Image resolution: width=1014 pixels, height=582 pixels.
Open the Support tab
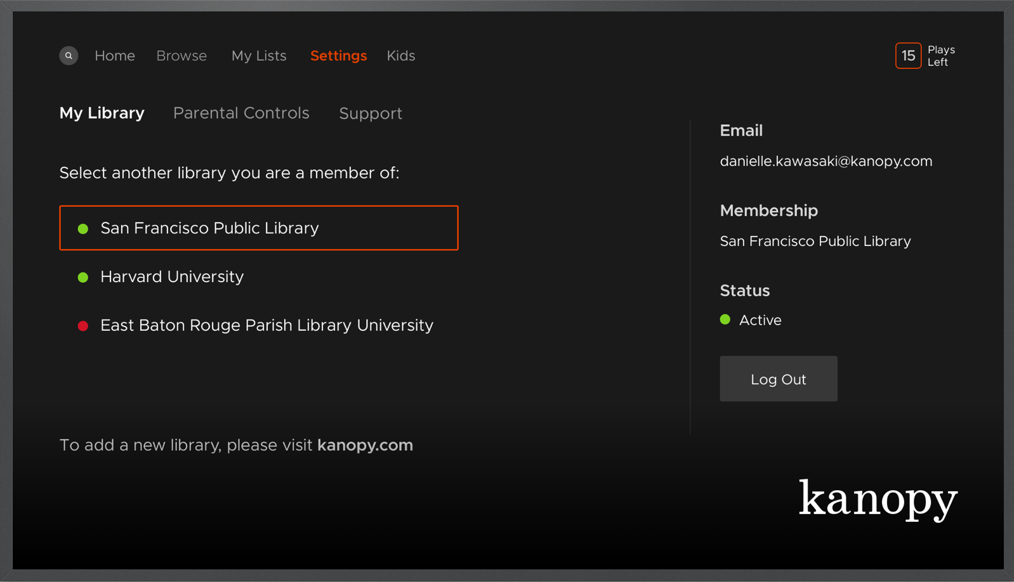(x=371, y=113)
